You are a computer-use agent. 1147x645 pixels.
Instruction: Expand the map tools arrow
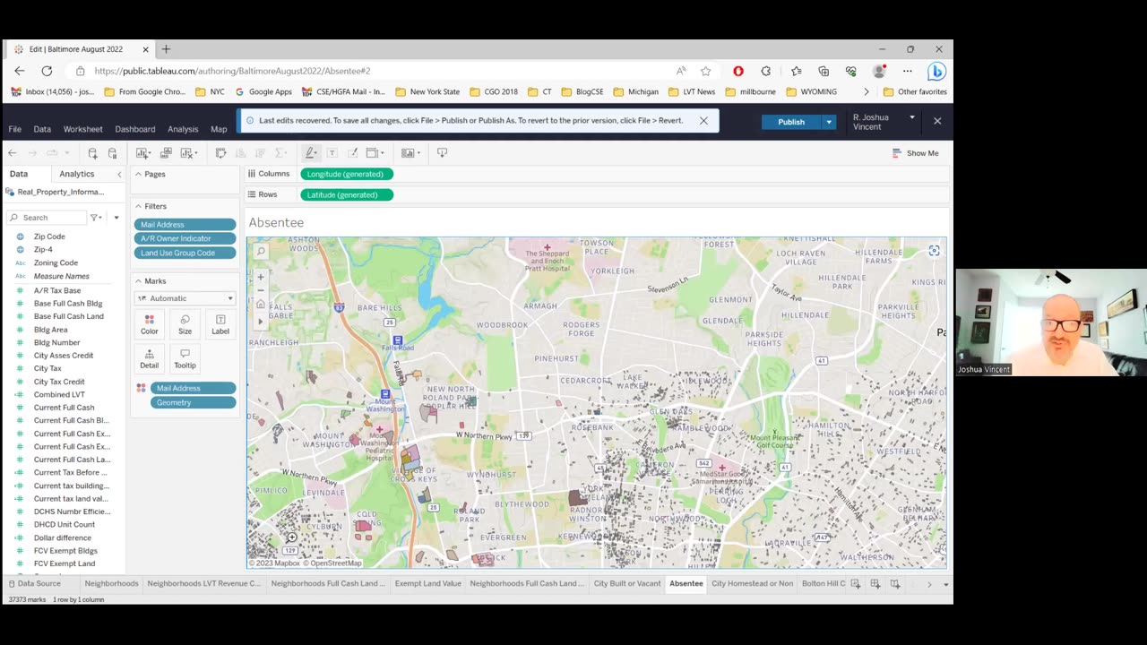click(261, 321)
